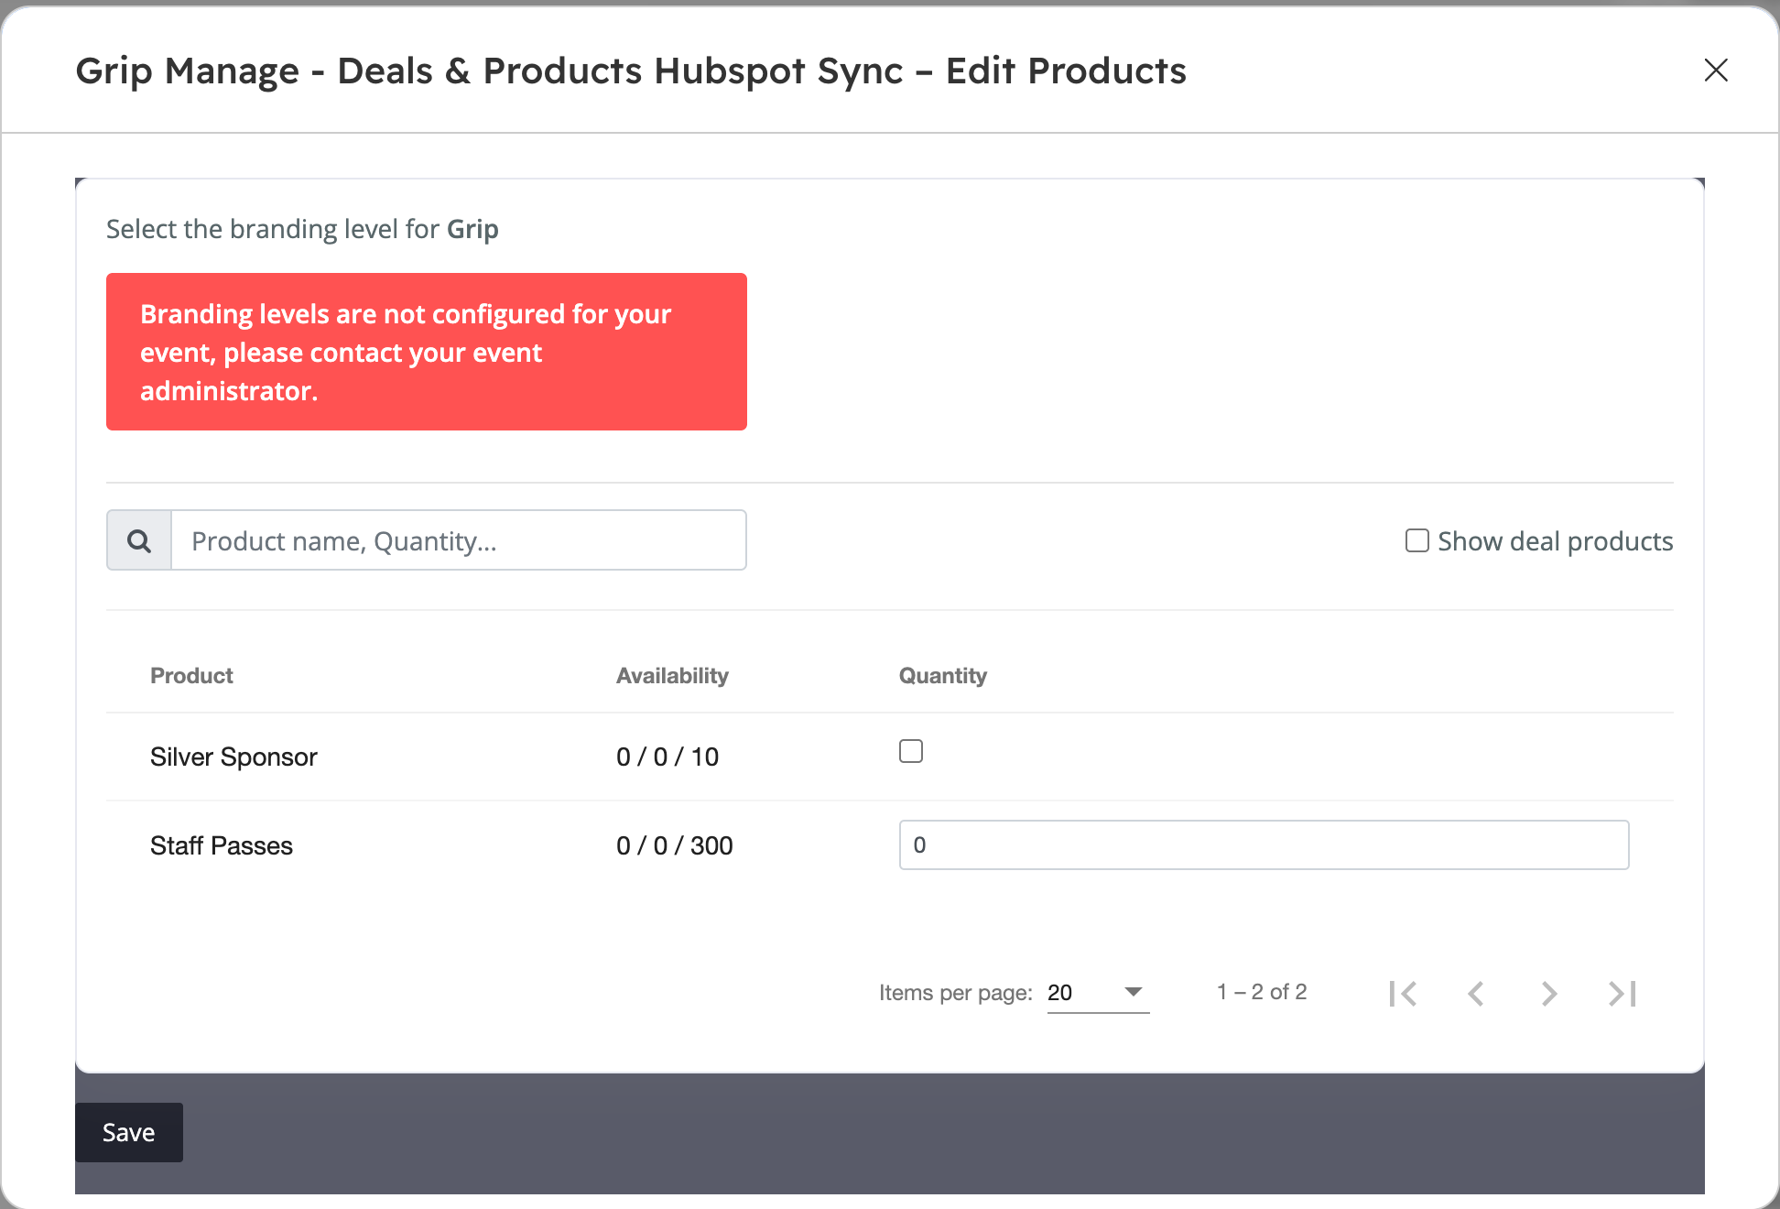Select the Silver Sponsor product name
The image size is (1780, 1209).
[233, 757]
